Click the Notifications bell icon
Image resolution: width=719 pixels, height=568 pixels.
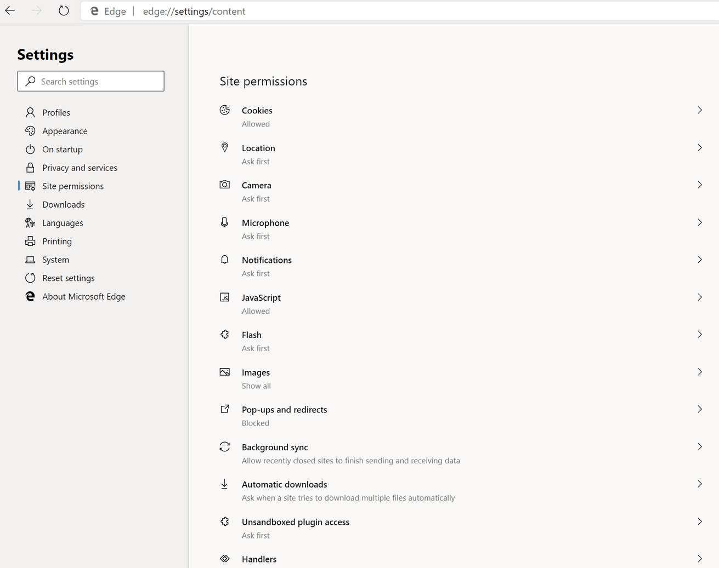coord(224,260)
